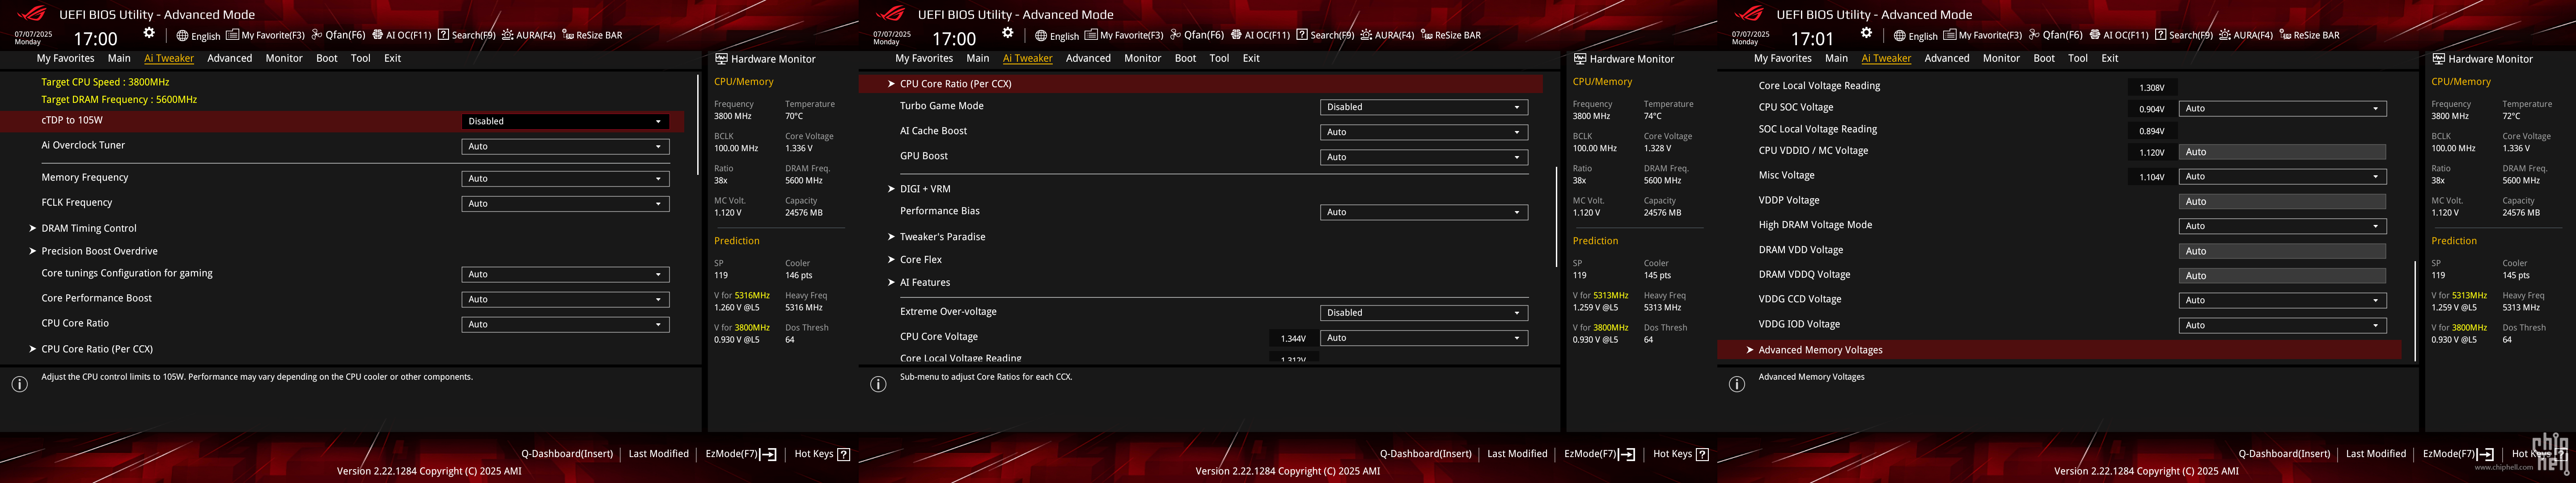Open the Advanced Memory Voltages submenu
Image resolution: width=2576 pixels, height=483 pixels.
tap(2059, 350)
